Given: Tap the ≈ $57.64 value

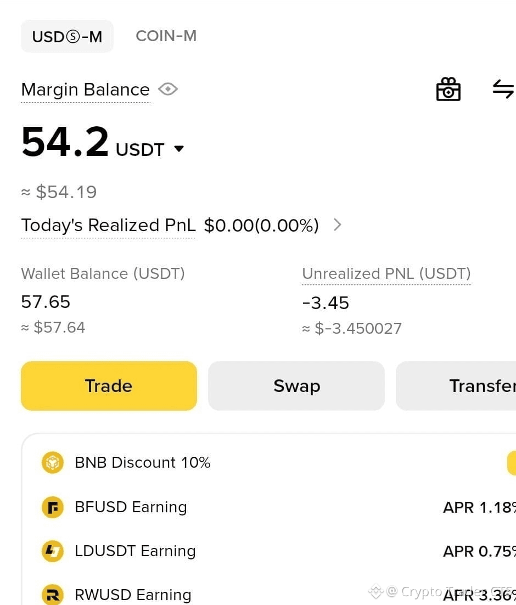Looking at the screenshot, I should pyautogui.click(x=53, y=327).
